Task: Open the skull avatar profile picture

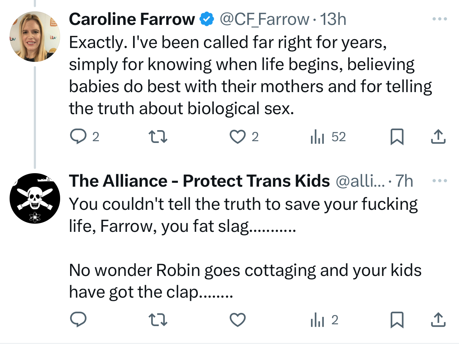Action: click(x=35, y=198)
